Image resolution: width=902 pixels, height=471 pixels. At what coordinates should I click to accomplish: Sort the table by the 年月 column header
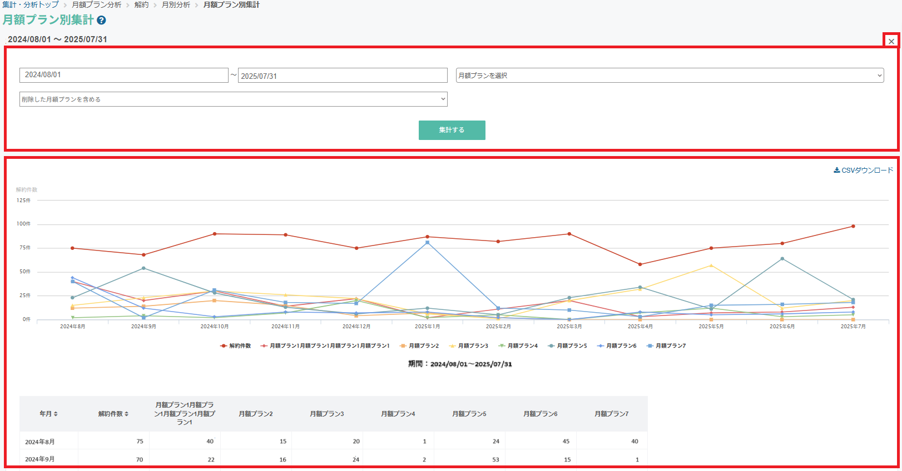(49, 414)
